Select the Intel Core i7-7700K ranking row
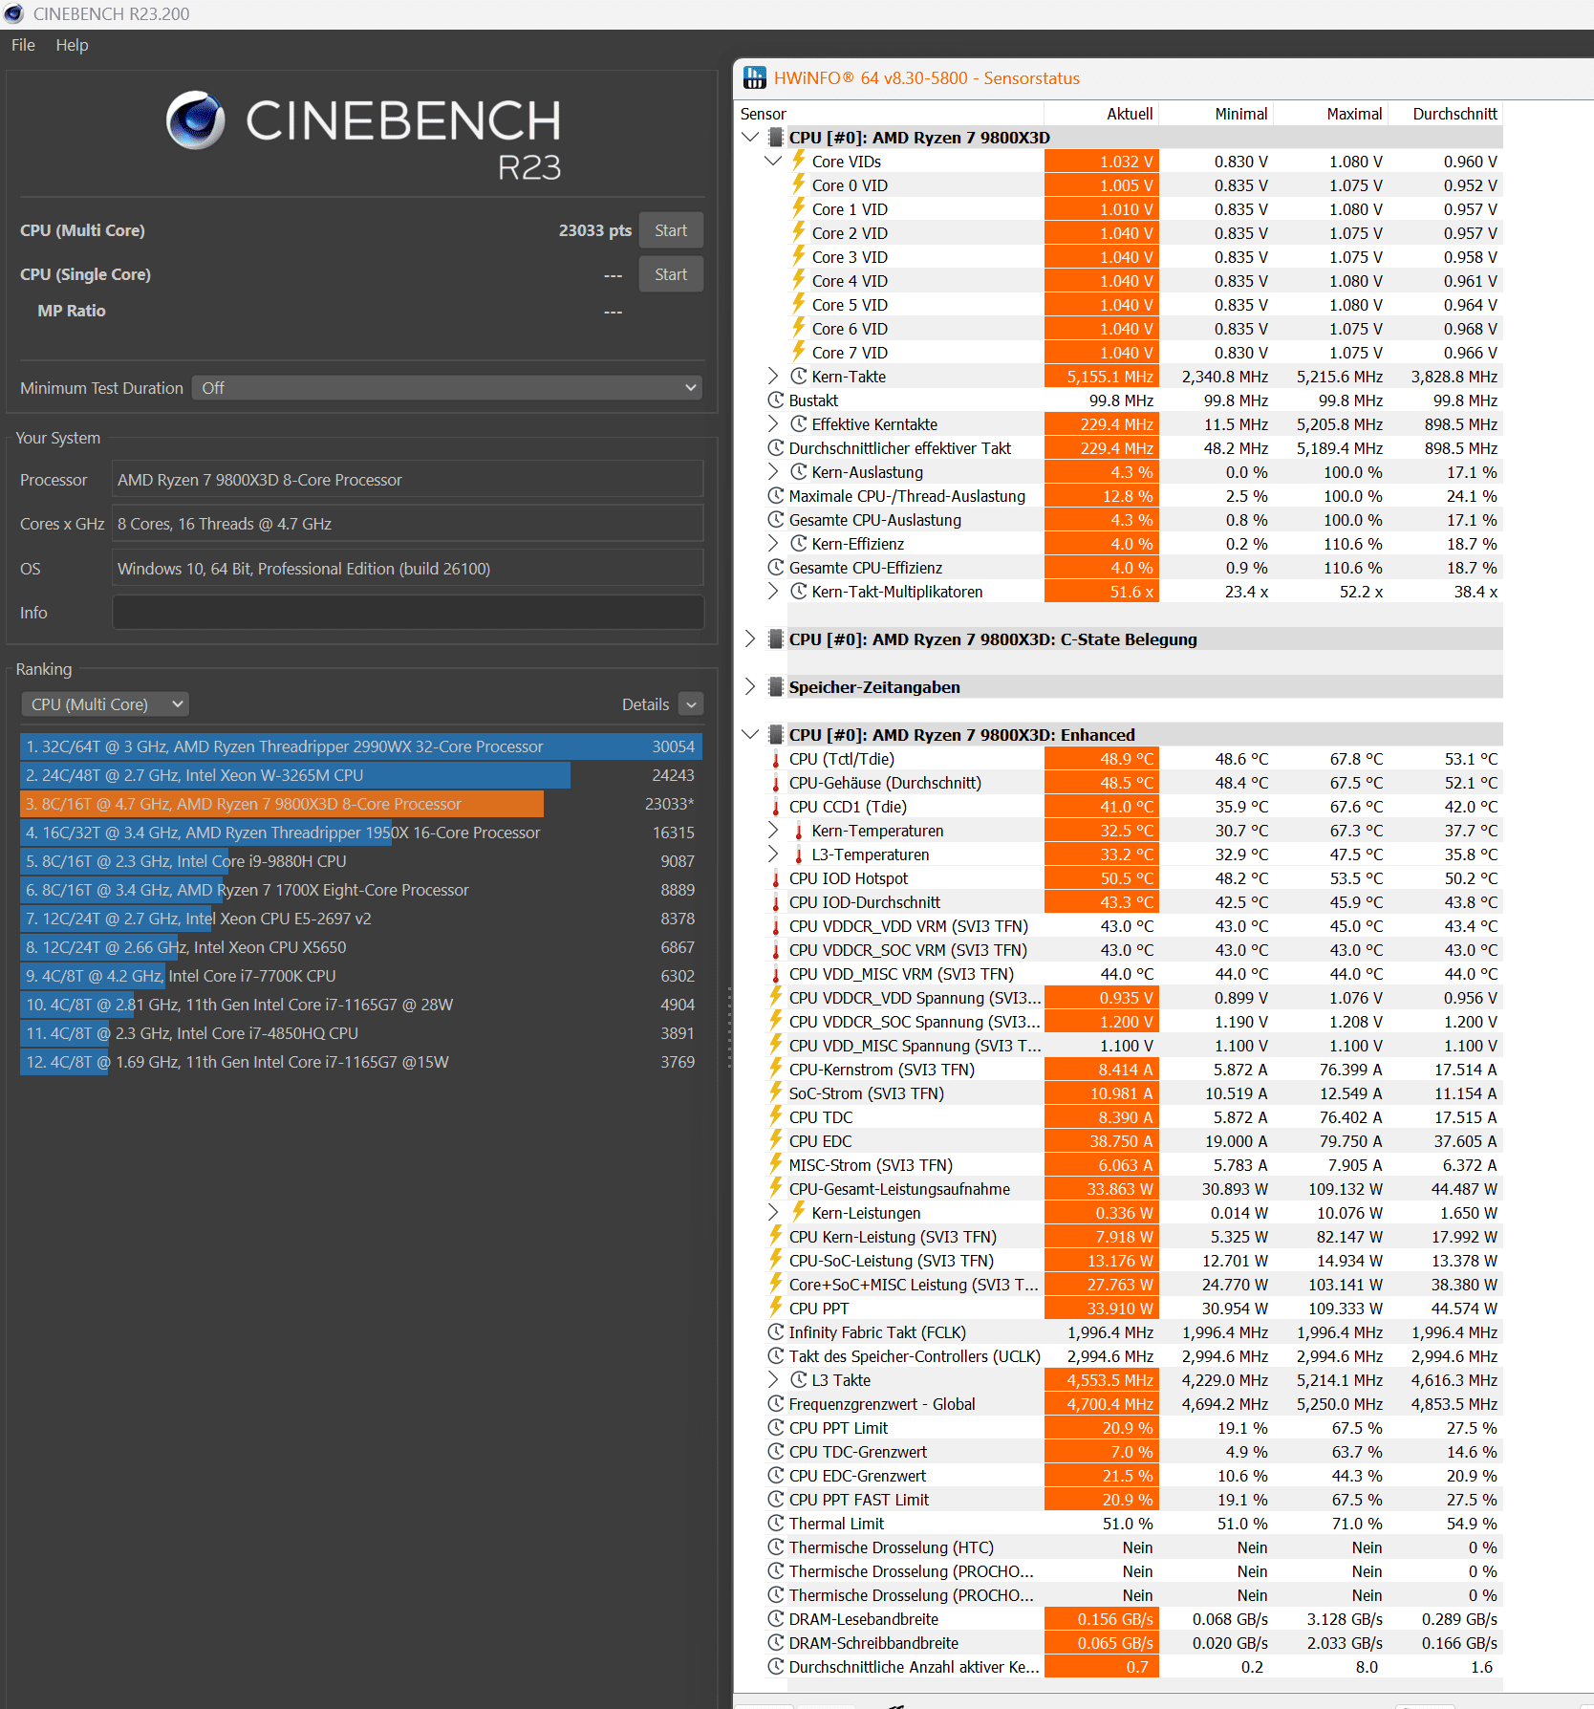This screenshot has height=1709, width=1594. coord(361,976)
